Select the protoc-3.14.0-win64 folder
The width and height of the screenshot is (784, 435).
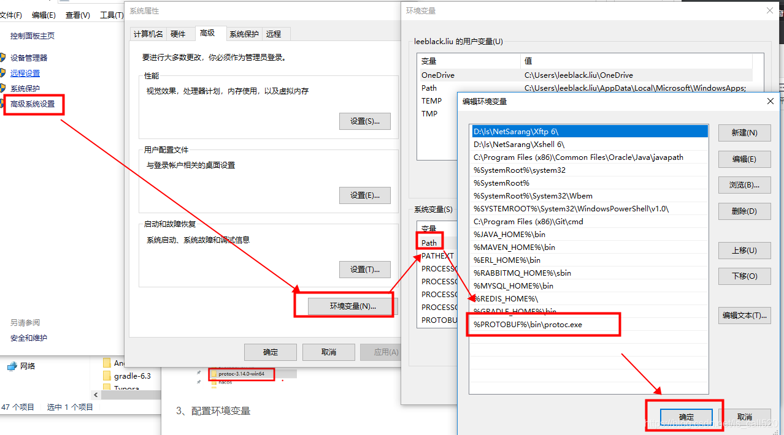click(240, 374)
